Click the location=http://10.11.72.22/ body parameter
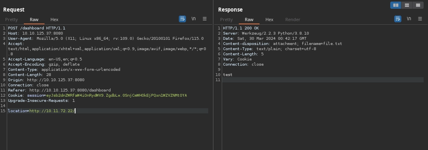This screenshot has width=428, height=150. [41, 111]
